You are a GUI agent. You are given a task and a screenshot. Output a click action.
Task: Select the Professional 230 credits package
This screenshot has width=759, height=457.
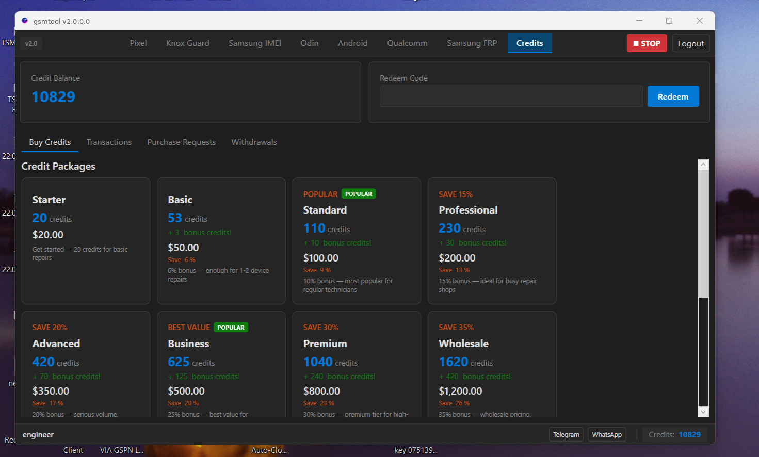click(492, 241)
